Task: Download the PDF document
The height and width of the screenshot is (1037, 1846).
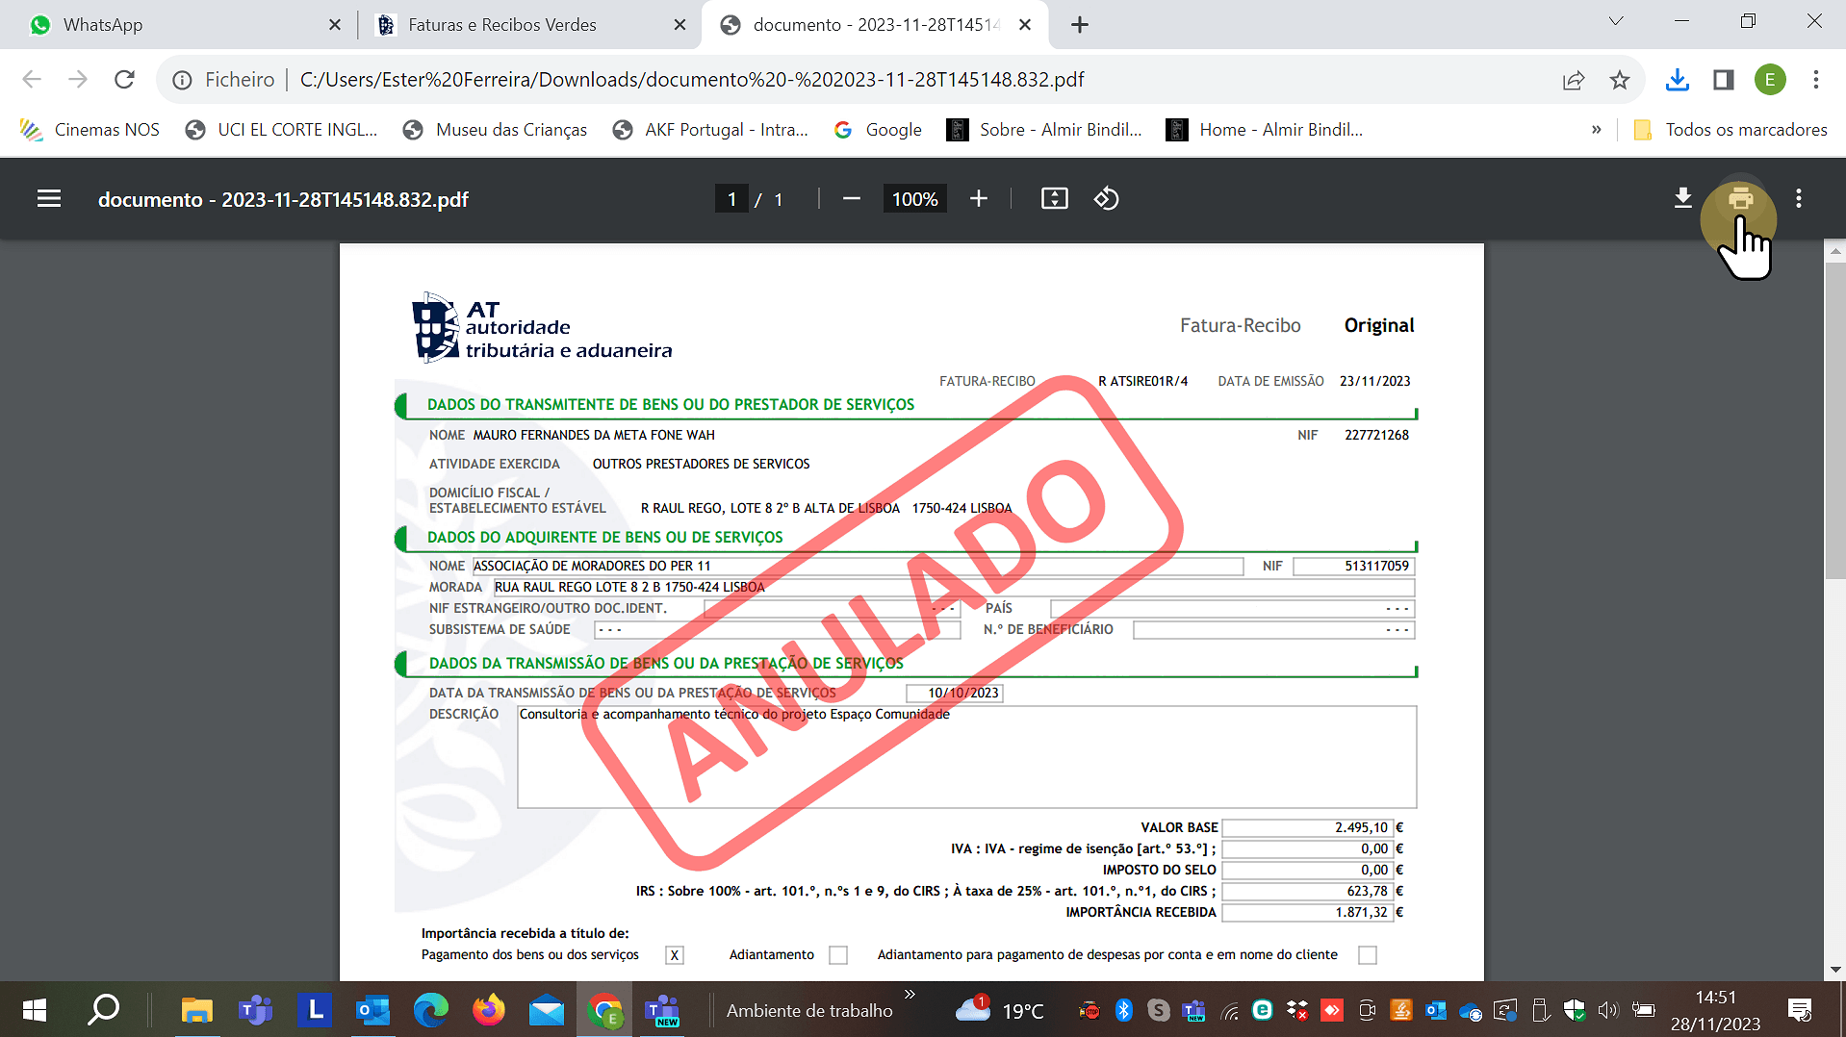Action: click(1682, 199)
